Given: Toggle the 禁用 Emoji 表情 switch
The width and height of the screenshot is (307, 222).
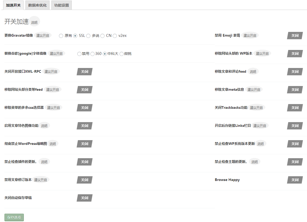Looking at the screenshot, I should (x=295, y=36).
